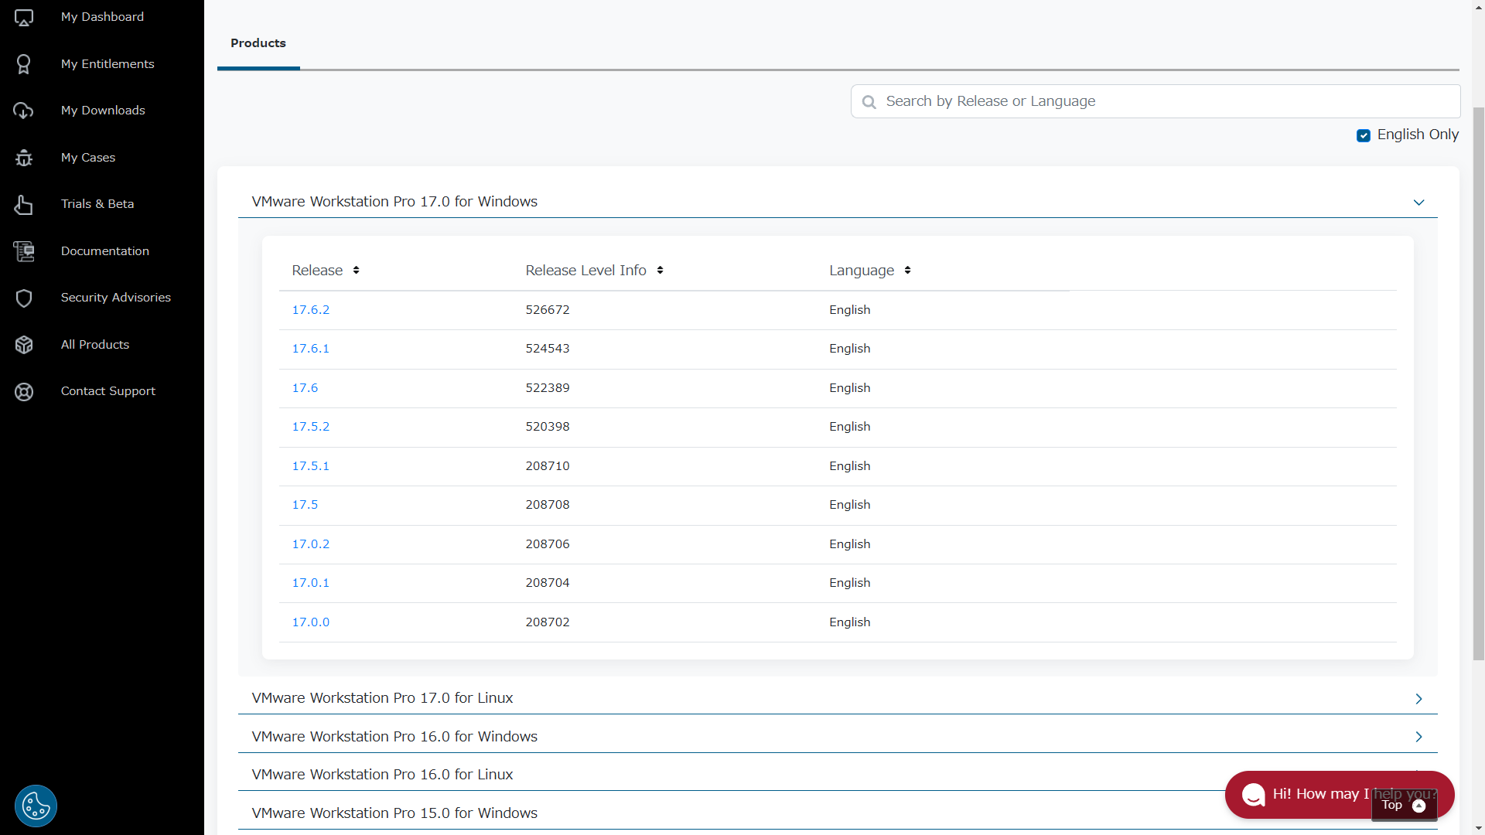Select the Products tab
Viewport: 1485px width, 835px height.
[x=258, y=43]
